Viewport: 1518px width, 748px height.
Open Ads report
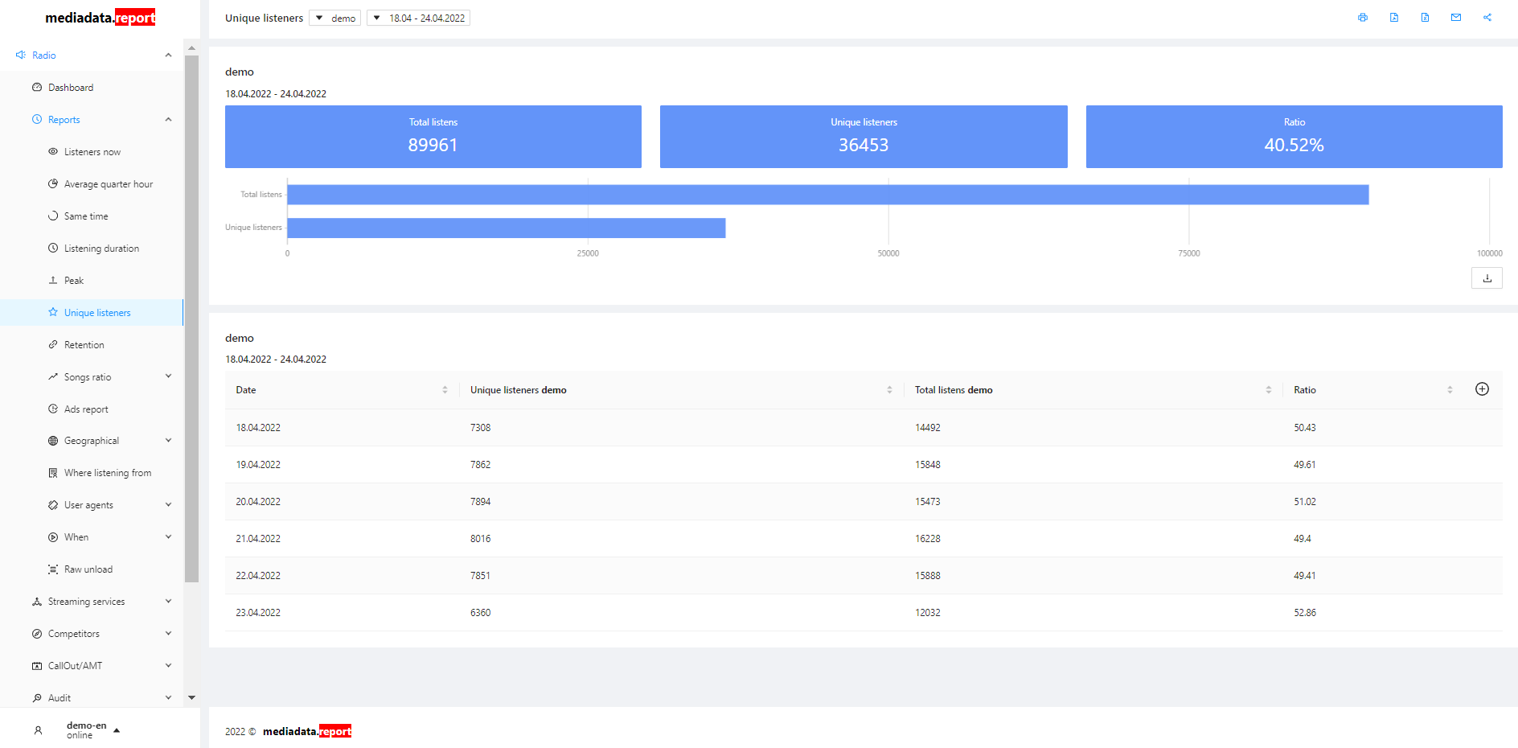[x=86, y=409]
